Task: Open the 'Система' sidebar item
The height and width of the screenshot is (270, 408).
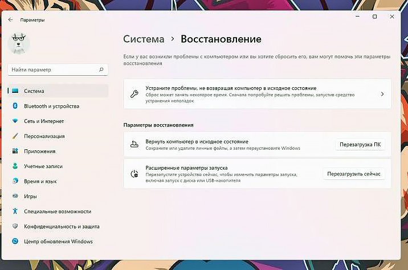Action: click(58, 91)
